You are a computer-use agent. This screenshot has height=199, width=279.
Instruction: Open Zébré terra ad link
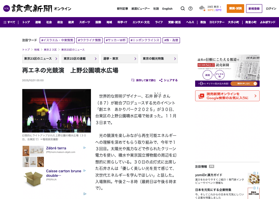56,148
